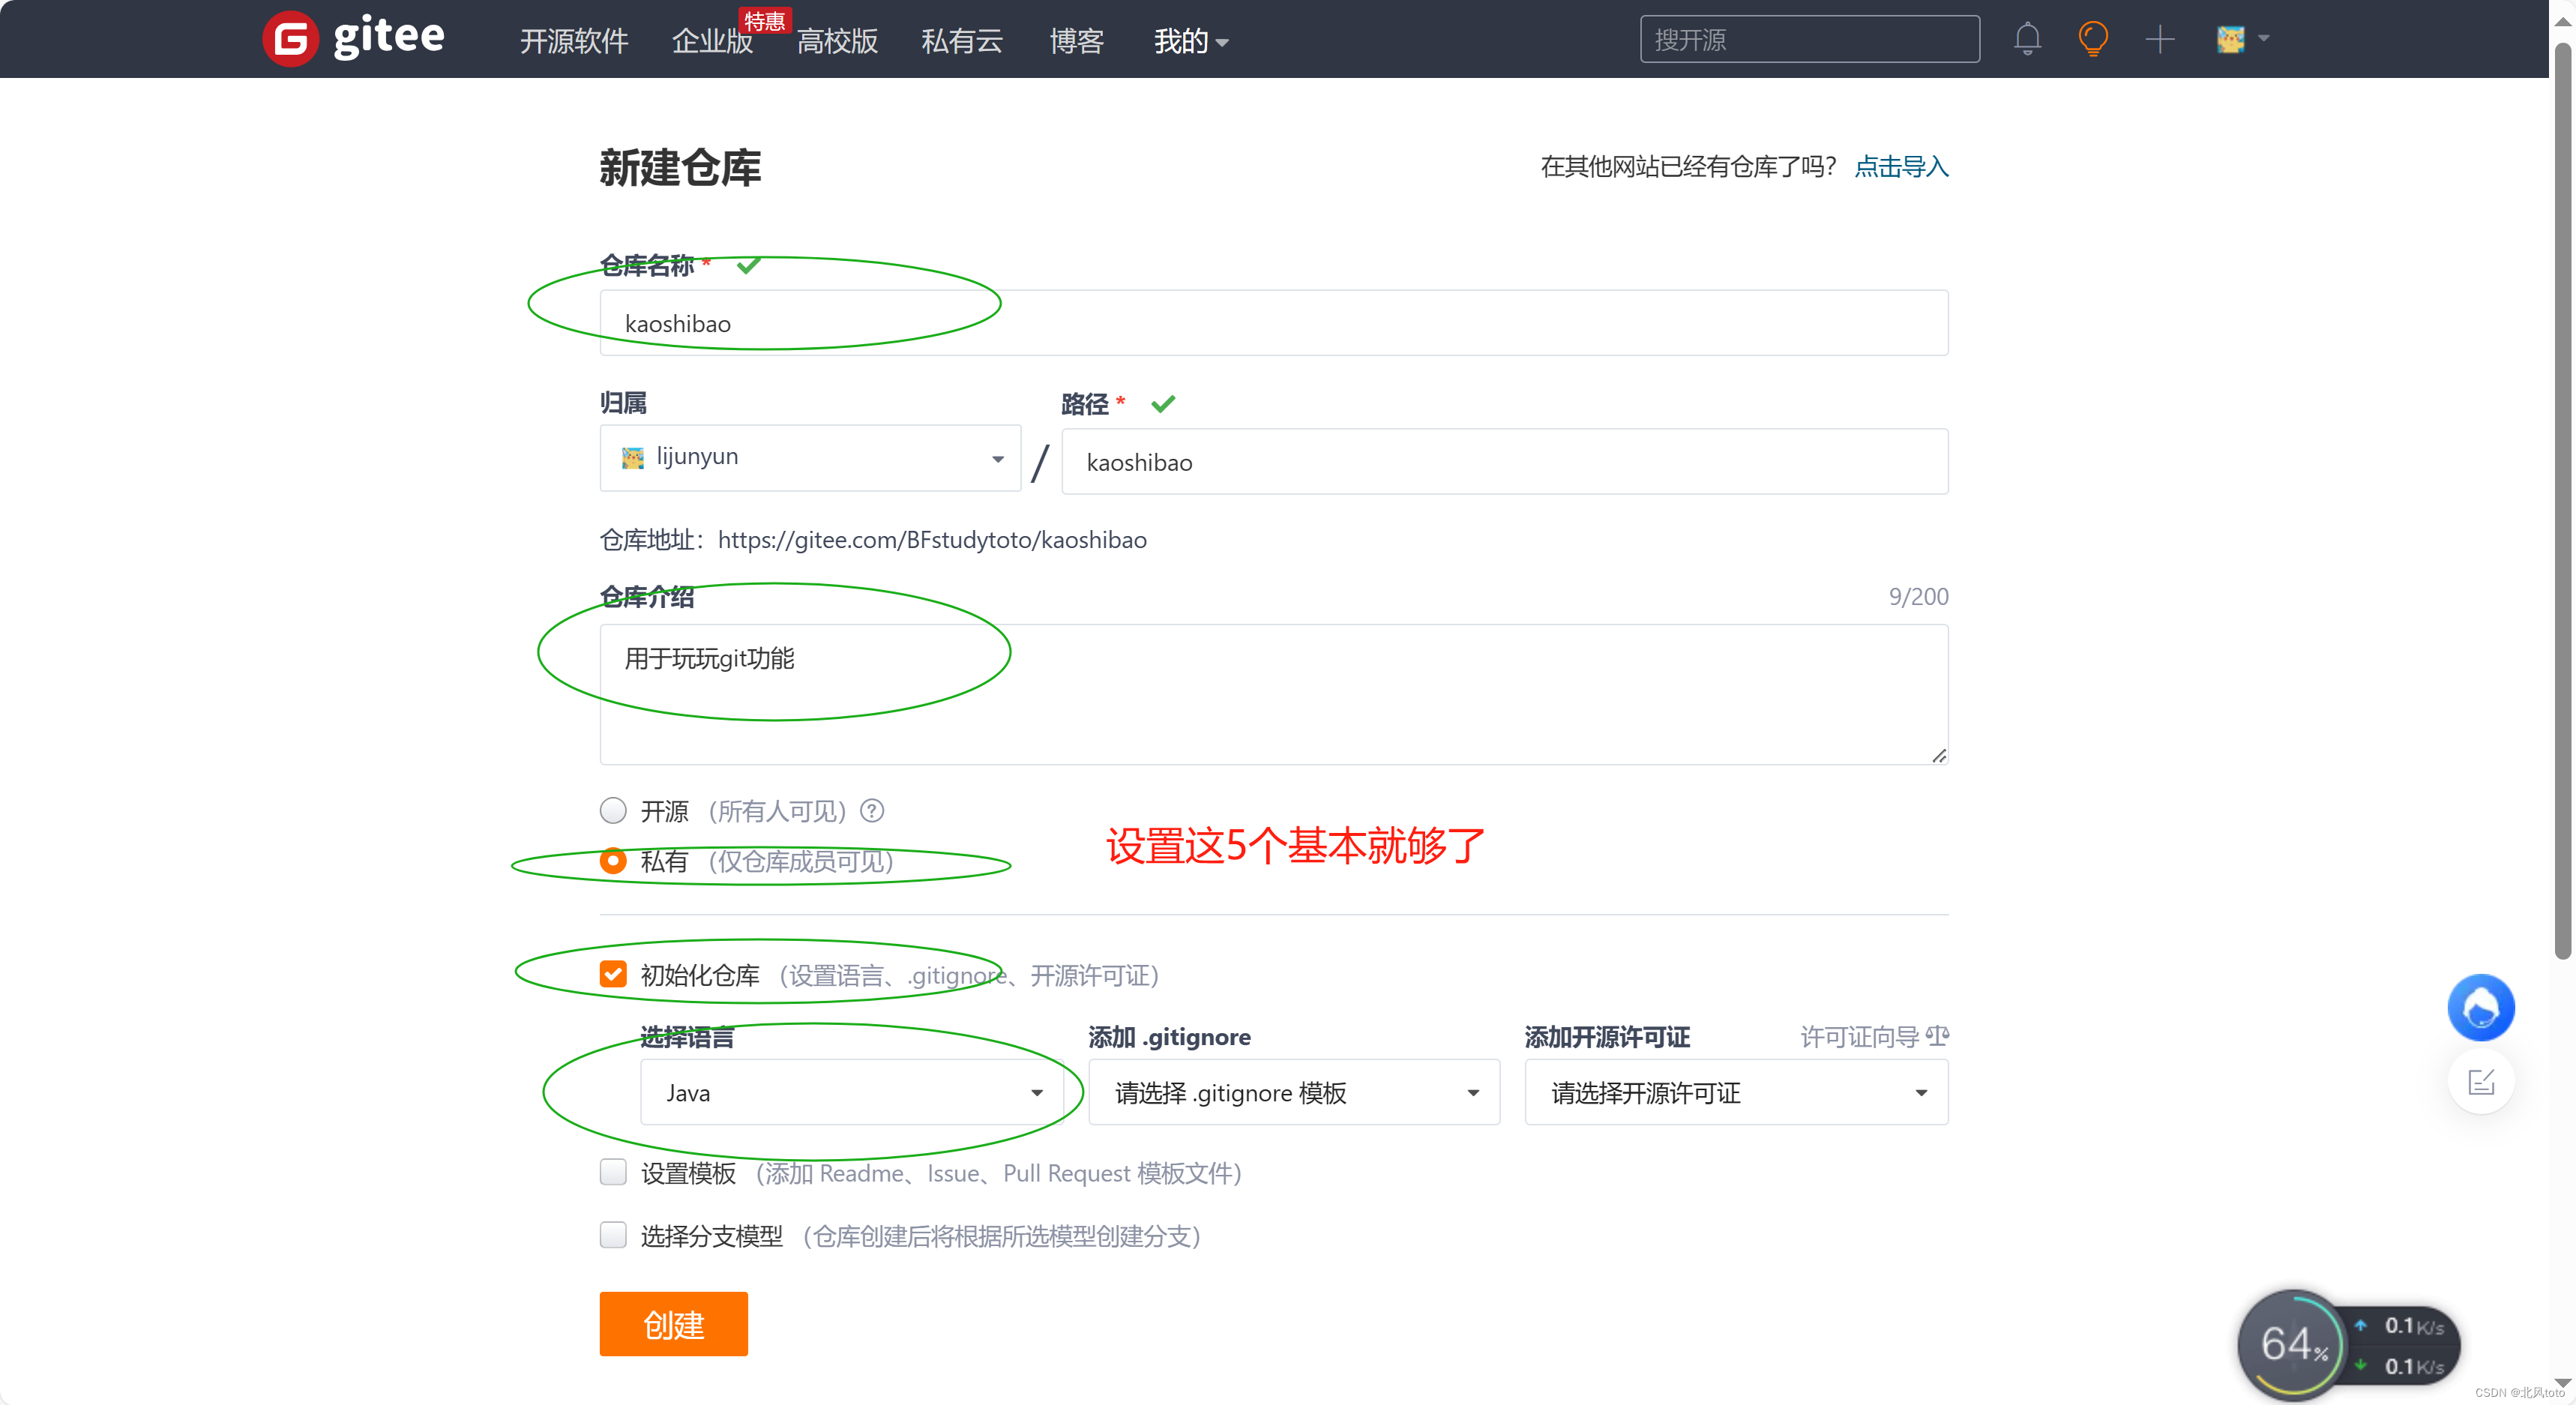2576x1405 pixels.
Task: Click the scrollbar up arrow
Action: pyautogui.click(x=2562, y=20)
